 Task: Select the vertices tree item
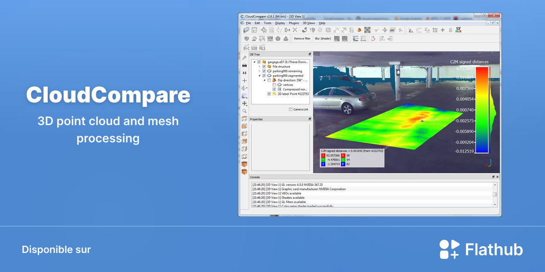288,85
